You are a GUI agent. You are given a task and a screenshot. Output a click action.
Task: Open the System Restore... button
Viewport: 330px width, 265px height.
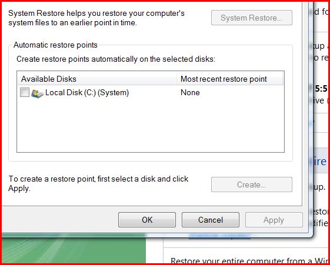[252, 18]
